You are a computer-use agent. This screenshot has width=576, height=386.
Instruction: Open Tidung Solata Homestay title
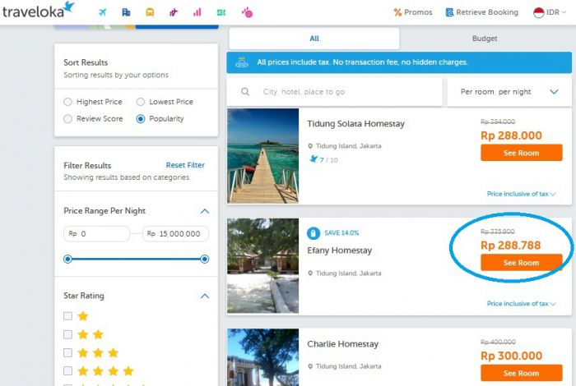[x=355, y=124]
